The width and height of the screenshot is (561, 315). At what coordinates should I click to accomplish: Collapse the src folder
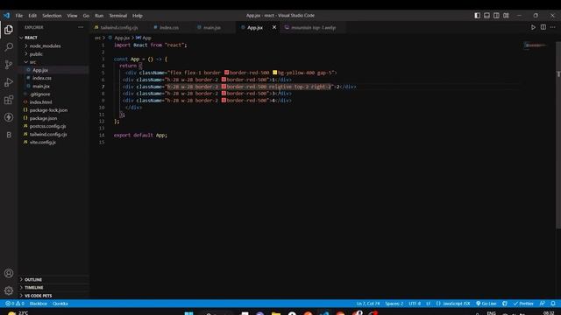pyautogui.click(x=32, y=62)
